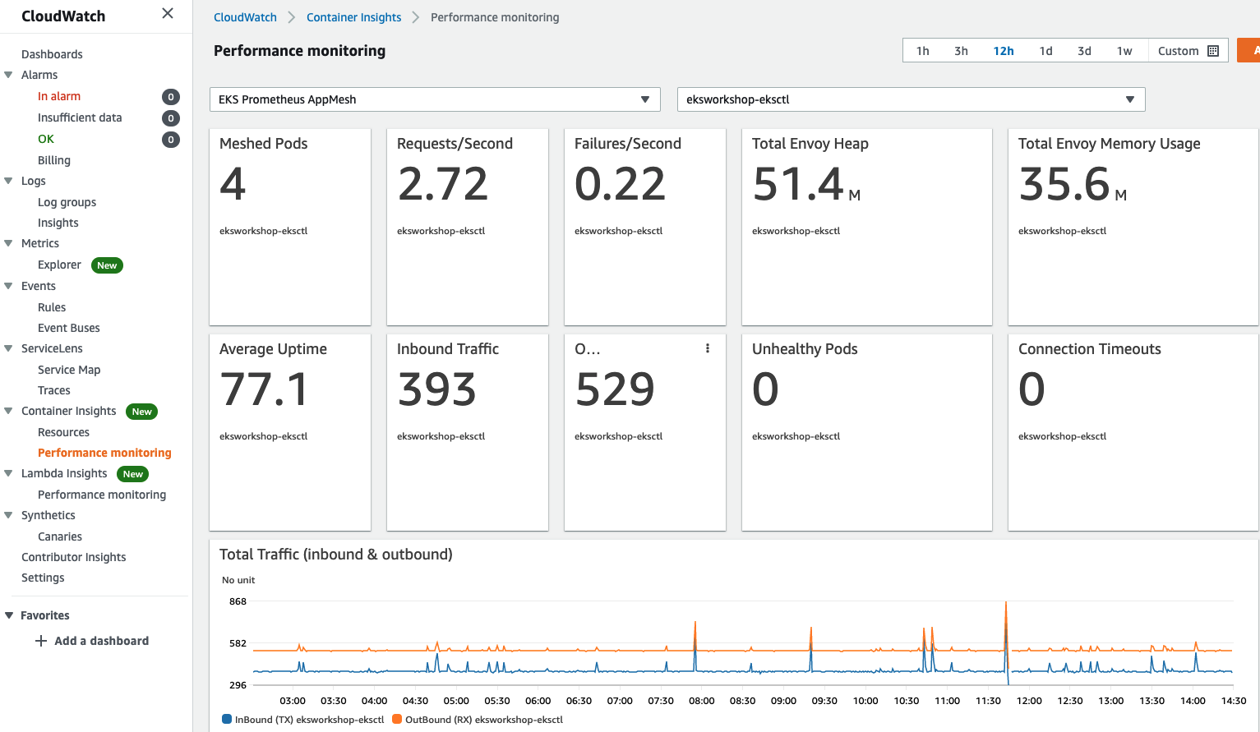Image resolution: width=1260 pixels, height=732 pixels.
Task: Open Container Insights Performance monitoring
Action: (x=104, y=453)
